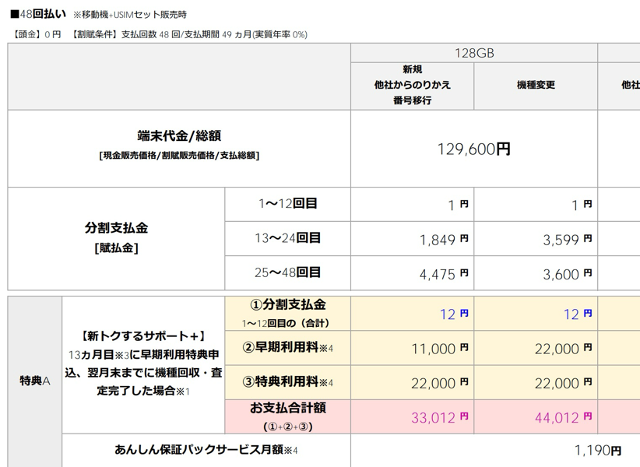Viewport: 640px width, 467px height.
Task: Click the '[賦払金]' label
Action: click(116, 248)
